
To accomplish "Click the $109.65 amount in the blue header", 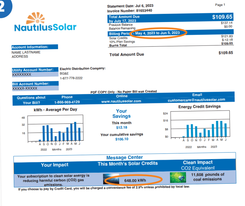I will pyautogui.click(x=222, y=17).
